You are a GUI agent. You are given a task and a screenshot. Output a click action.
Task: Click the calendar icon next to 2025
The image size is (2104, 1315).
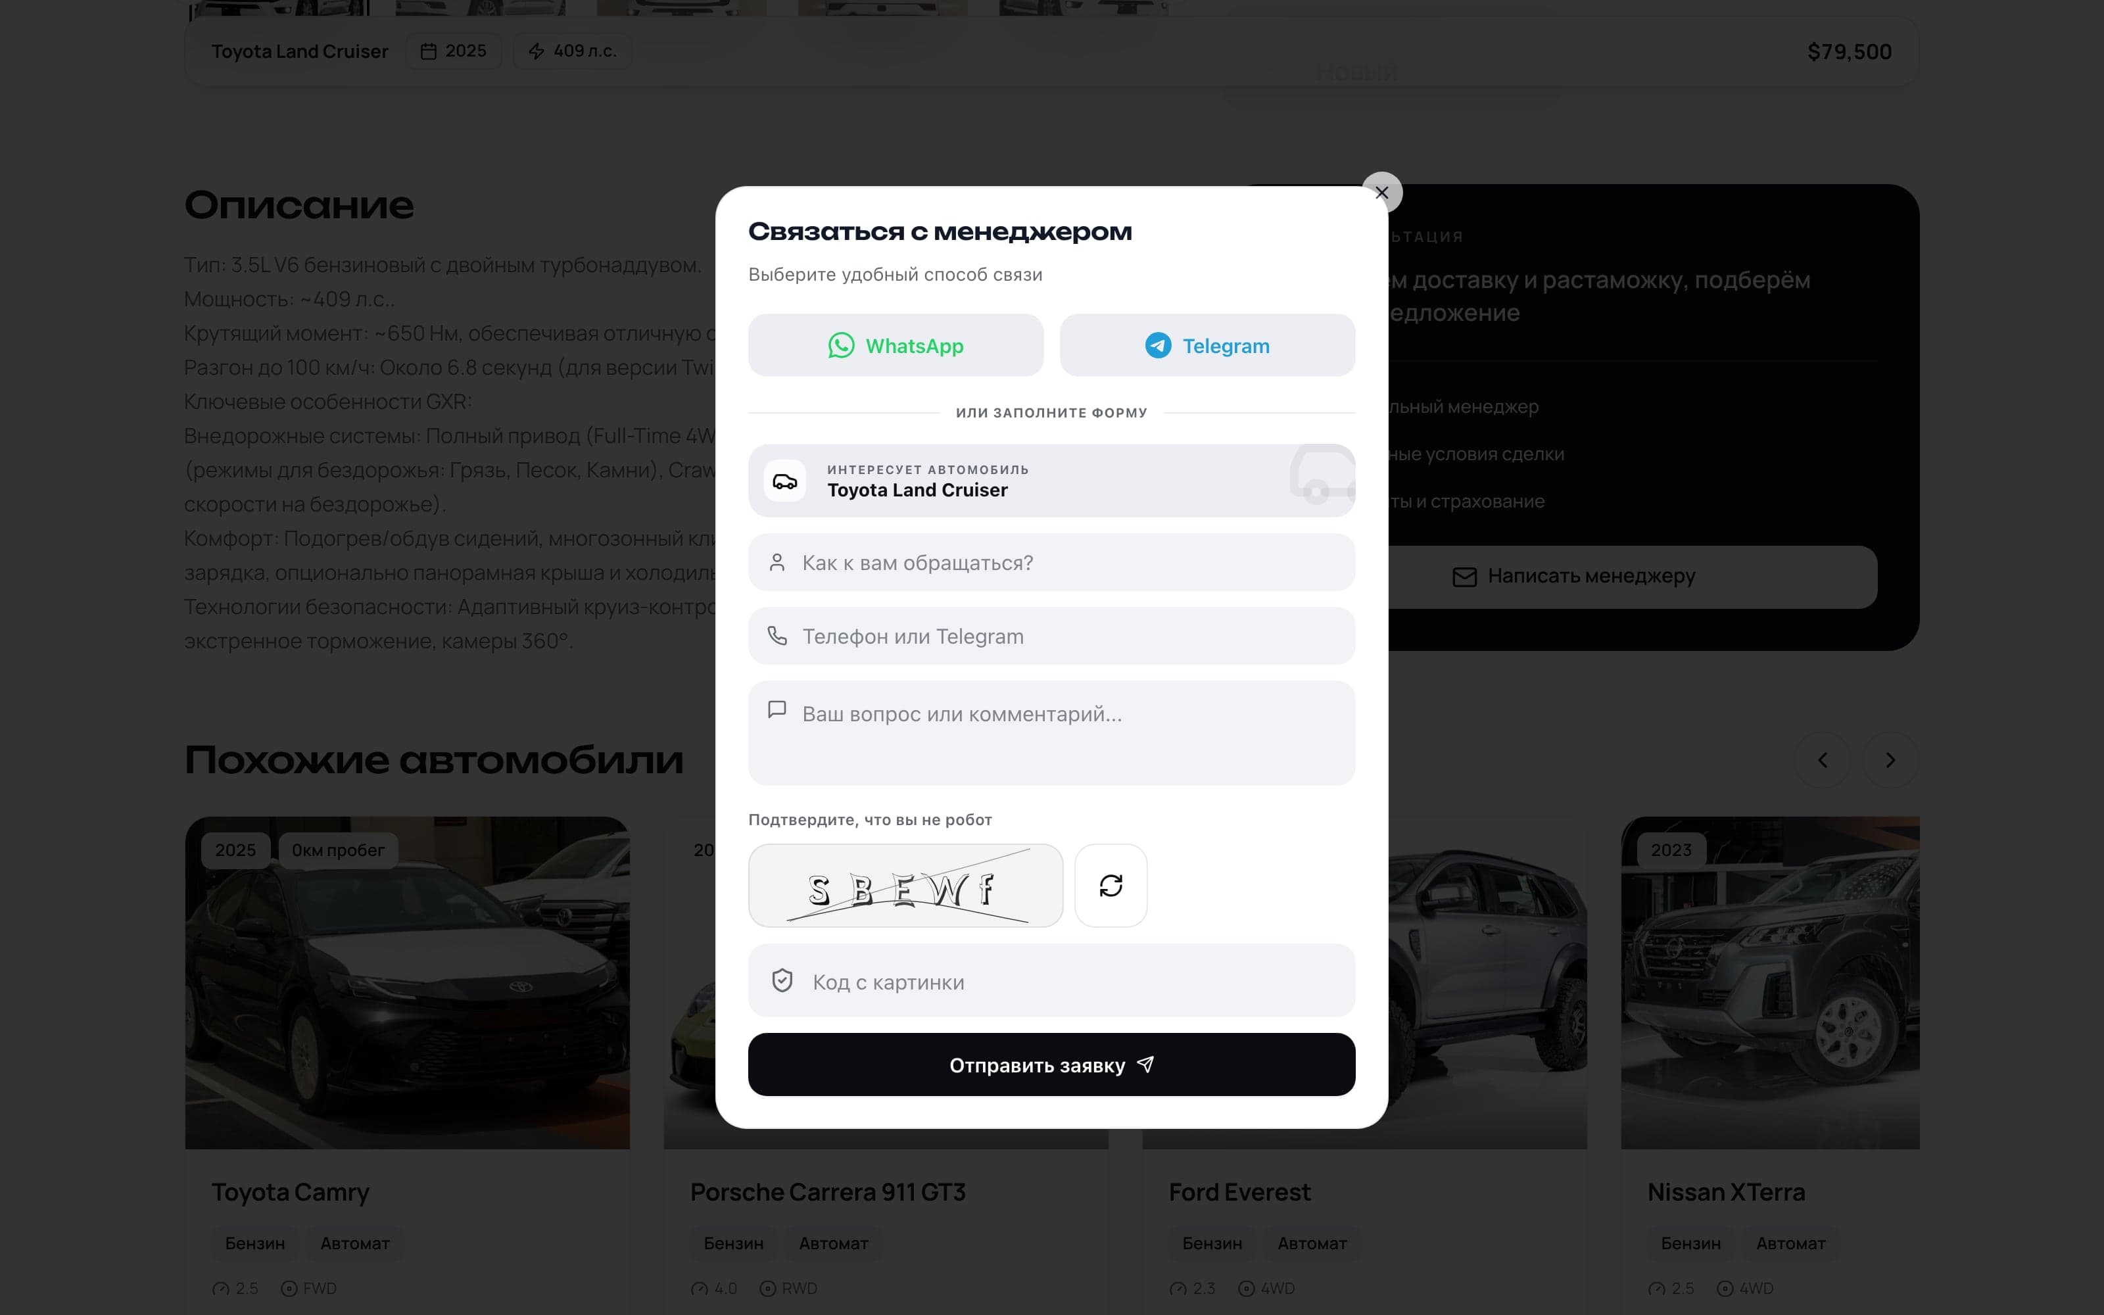pyautogui.click(x=428, y=51)
